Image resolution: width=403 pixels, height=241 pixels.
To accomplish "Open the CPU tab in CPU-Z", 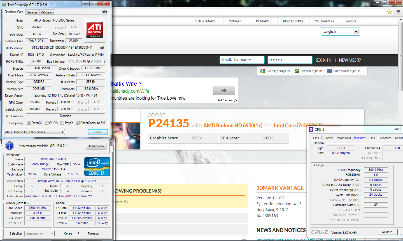I will 316,138.
